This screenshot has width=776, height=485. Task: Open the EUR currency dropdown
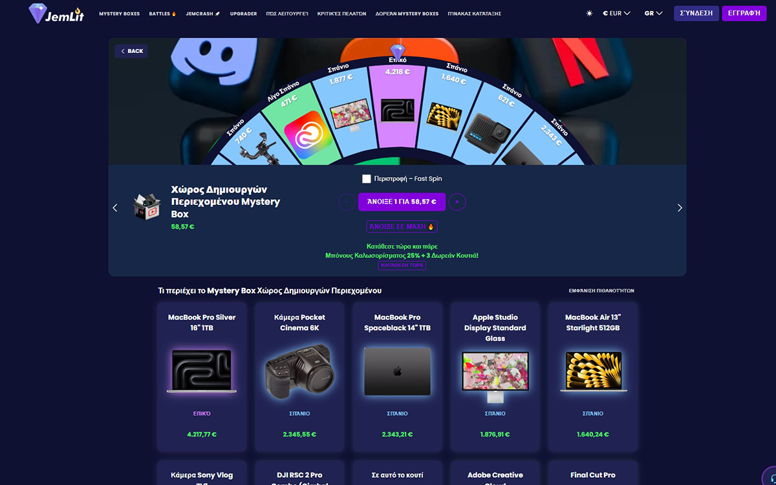[616, 13]
